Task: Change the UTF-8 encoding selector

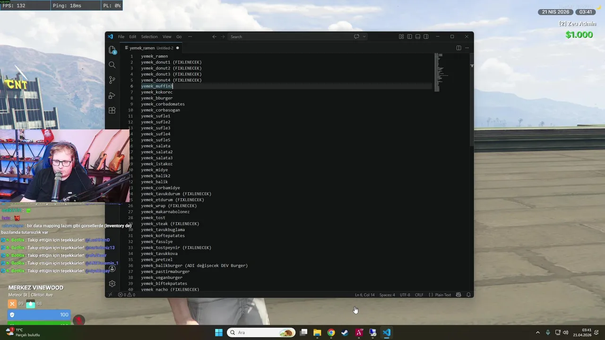Action: 405,295
